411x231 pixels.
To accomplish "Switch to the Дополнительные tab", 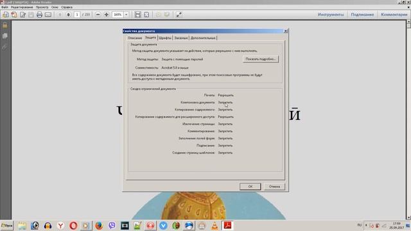I will coord(203,38).
